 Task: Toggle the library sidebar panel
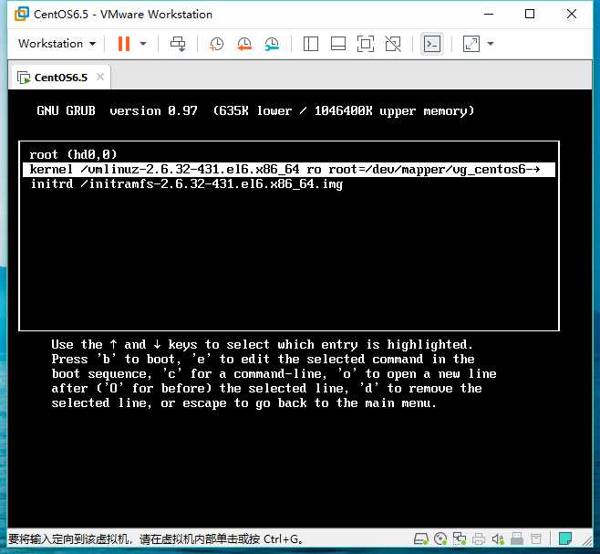tap(311, 44)
